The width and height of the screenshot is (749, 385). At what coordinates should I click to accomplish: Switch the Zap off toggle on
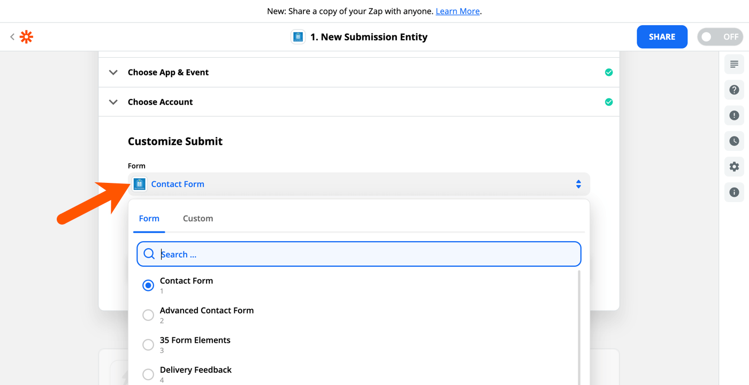pyautogui.click(x=720, y=36)
